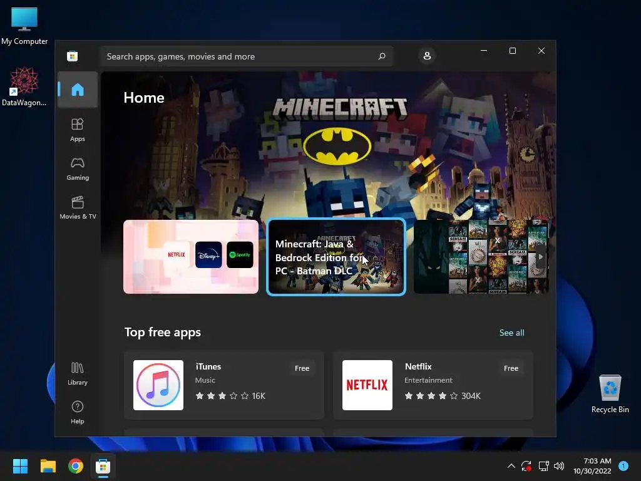Click Netflix star rating 304K

click(443, 396)
